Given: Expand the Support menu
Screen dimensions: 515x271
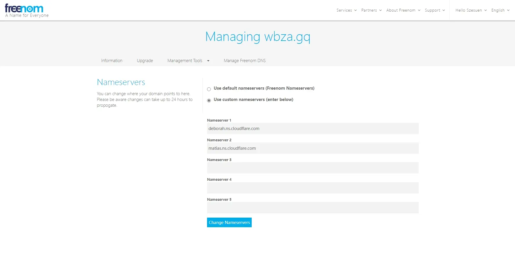Looking at the screenshot, I should coord(435,10).
